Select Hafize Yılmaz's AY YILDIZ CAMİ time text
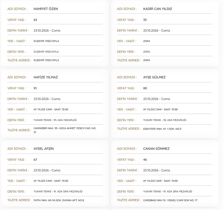Viewport: 224px width, 210px height. pos(51,109)
